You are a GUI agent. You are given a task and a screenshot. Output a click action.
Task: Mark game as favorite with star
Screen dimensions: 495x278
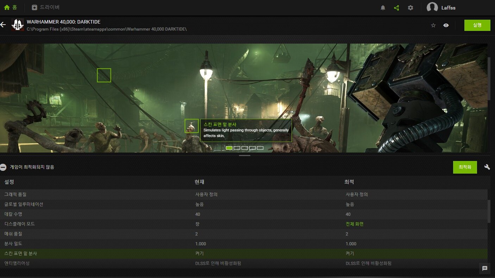click(433, 25)
